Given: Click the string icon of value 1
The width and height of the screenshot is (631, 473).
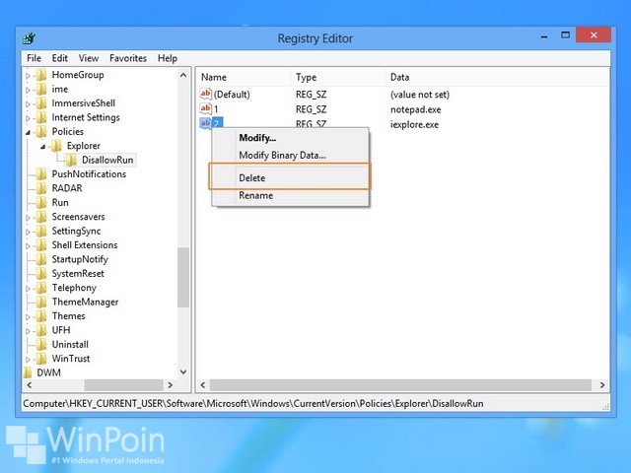Looking at the screenshot, I should [206, 109].
